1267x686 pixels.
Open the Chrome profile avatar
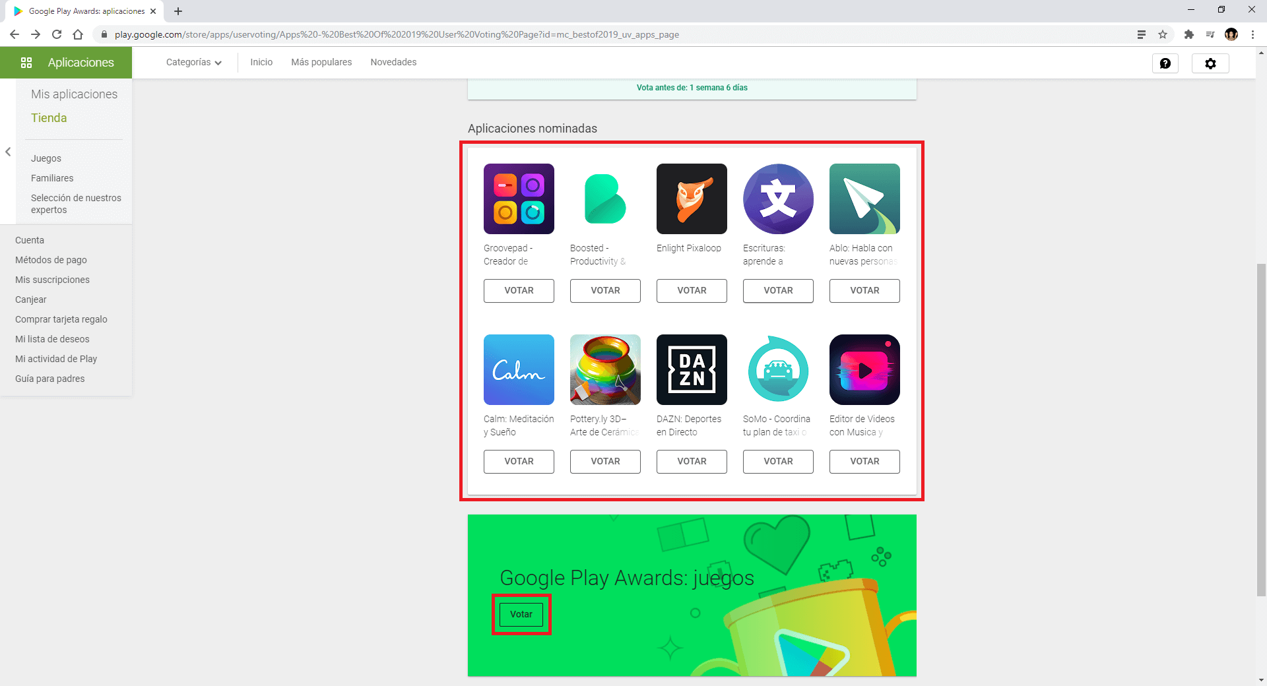click(1231, 34)
